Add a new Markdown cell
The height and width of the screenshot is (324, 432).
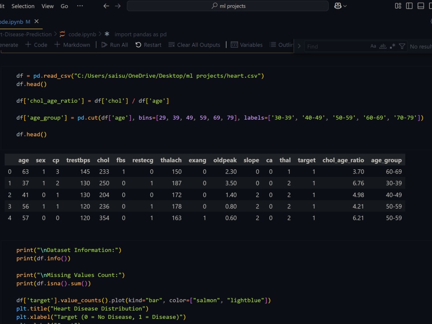tap(72, 44)
